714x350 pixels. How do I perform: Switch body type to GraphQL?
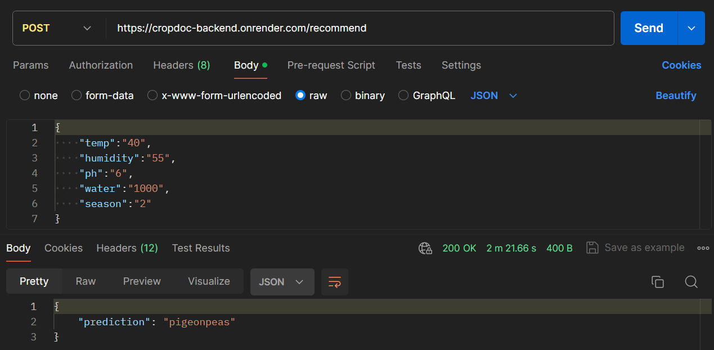pyautogui.click(x=427, y=96)
